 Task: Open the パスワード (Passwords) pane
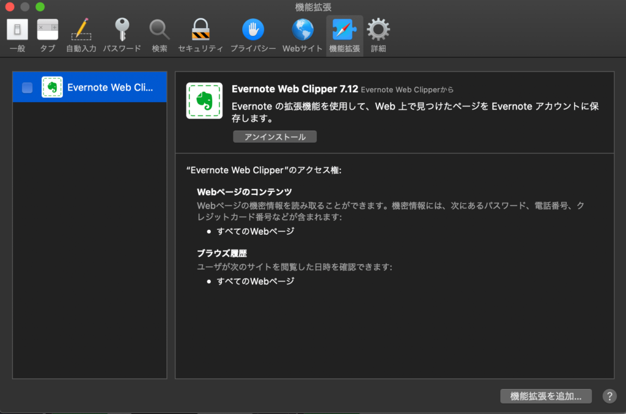click(x=122, y=35)
